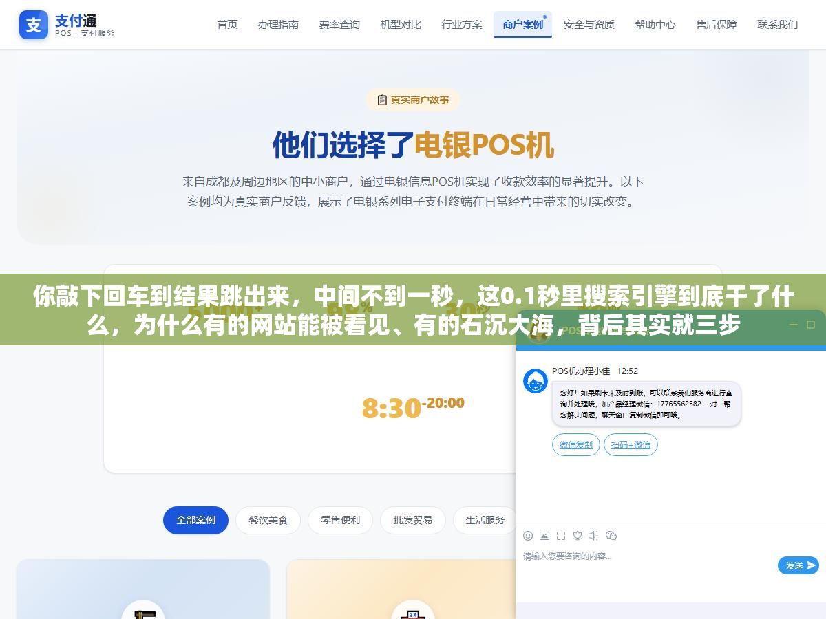Click the POS机办理小佳 agent avatar
This screenshot has width=826, height=619.
[x=536, y=380]
